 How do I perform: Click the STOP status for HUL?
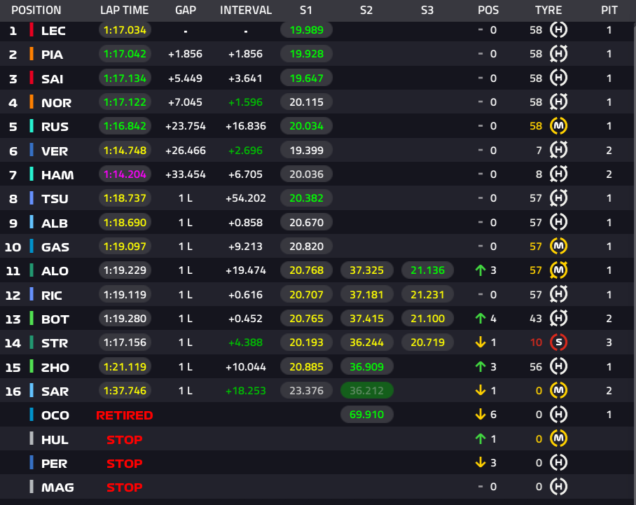(125, 440)
